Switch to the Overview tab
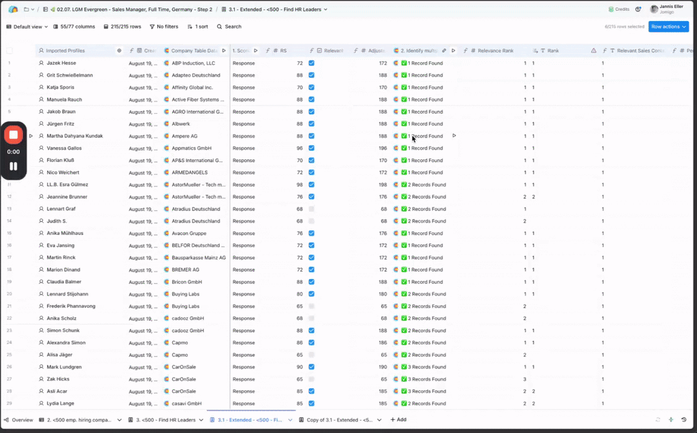The width and height of the screenshot is (697, 433). tap(18, 420)
